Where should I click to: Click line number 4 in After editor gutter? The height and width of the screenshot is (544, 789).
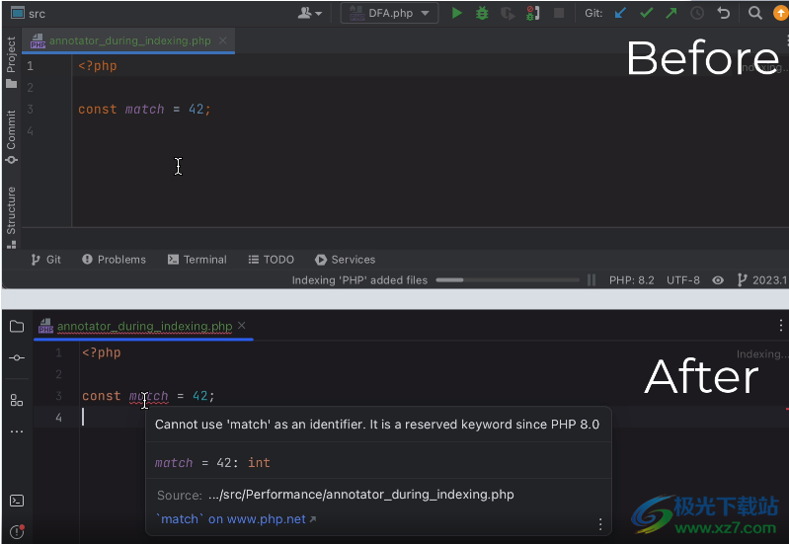coord(59,418)
